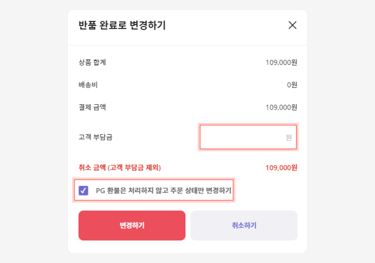The image size is (375, 263).
Task: Click the purple checkmark icon
Action: 83,190
